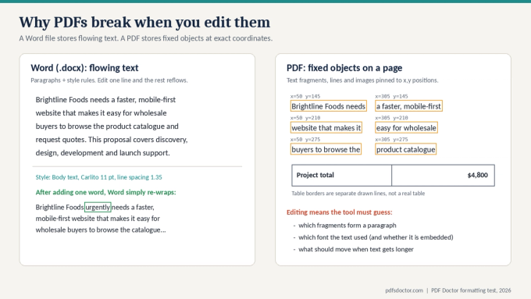Image resolution: width=531 pixels, height=299 pixels.
Task: Click the 'Project total' table cell
Action: tap(342, 176)
